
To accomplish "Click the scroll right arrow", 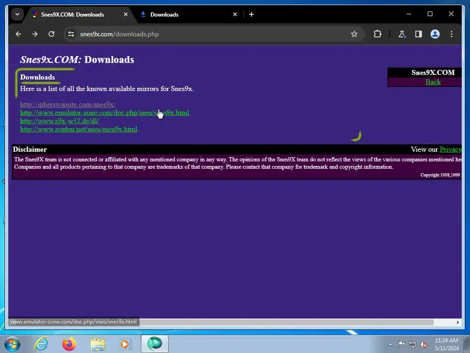I will tap(458, 322).
